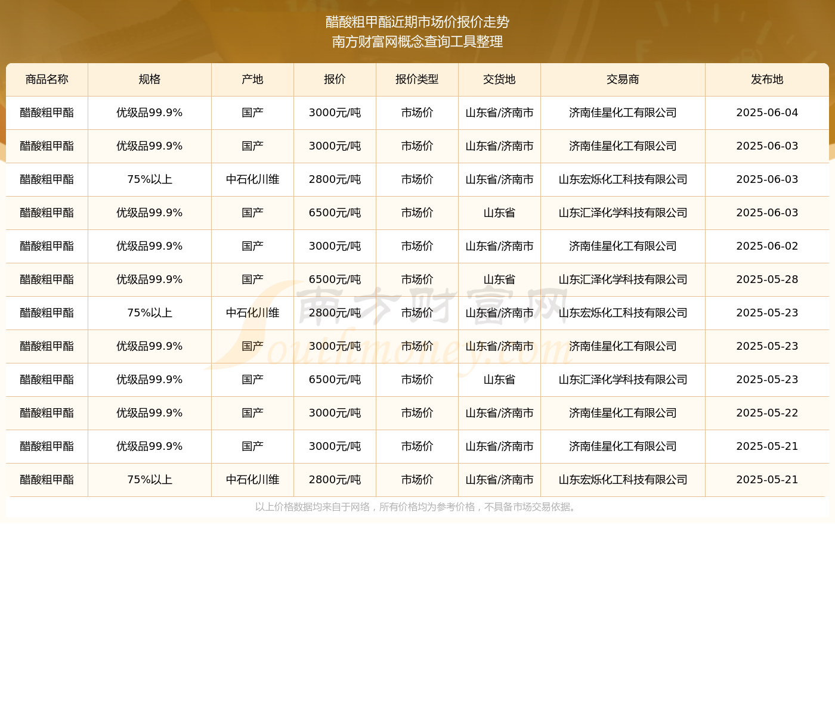The image size is (835, 718).
Task: Click 2025-05-21 date in the 济南佳星化工 row
Action: pos(768,446)
